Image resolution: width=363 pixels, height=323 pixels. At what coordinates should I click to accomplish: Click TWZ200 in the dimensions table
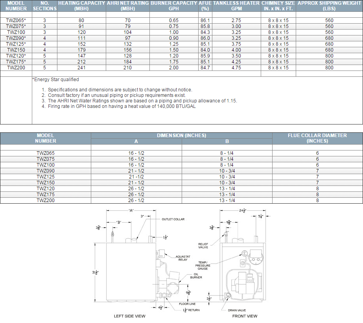46,200
